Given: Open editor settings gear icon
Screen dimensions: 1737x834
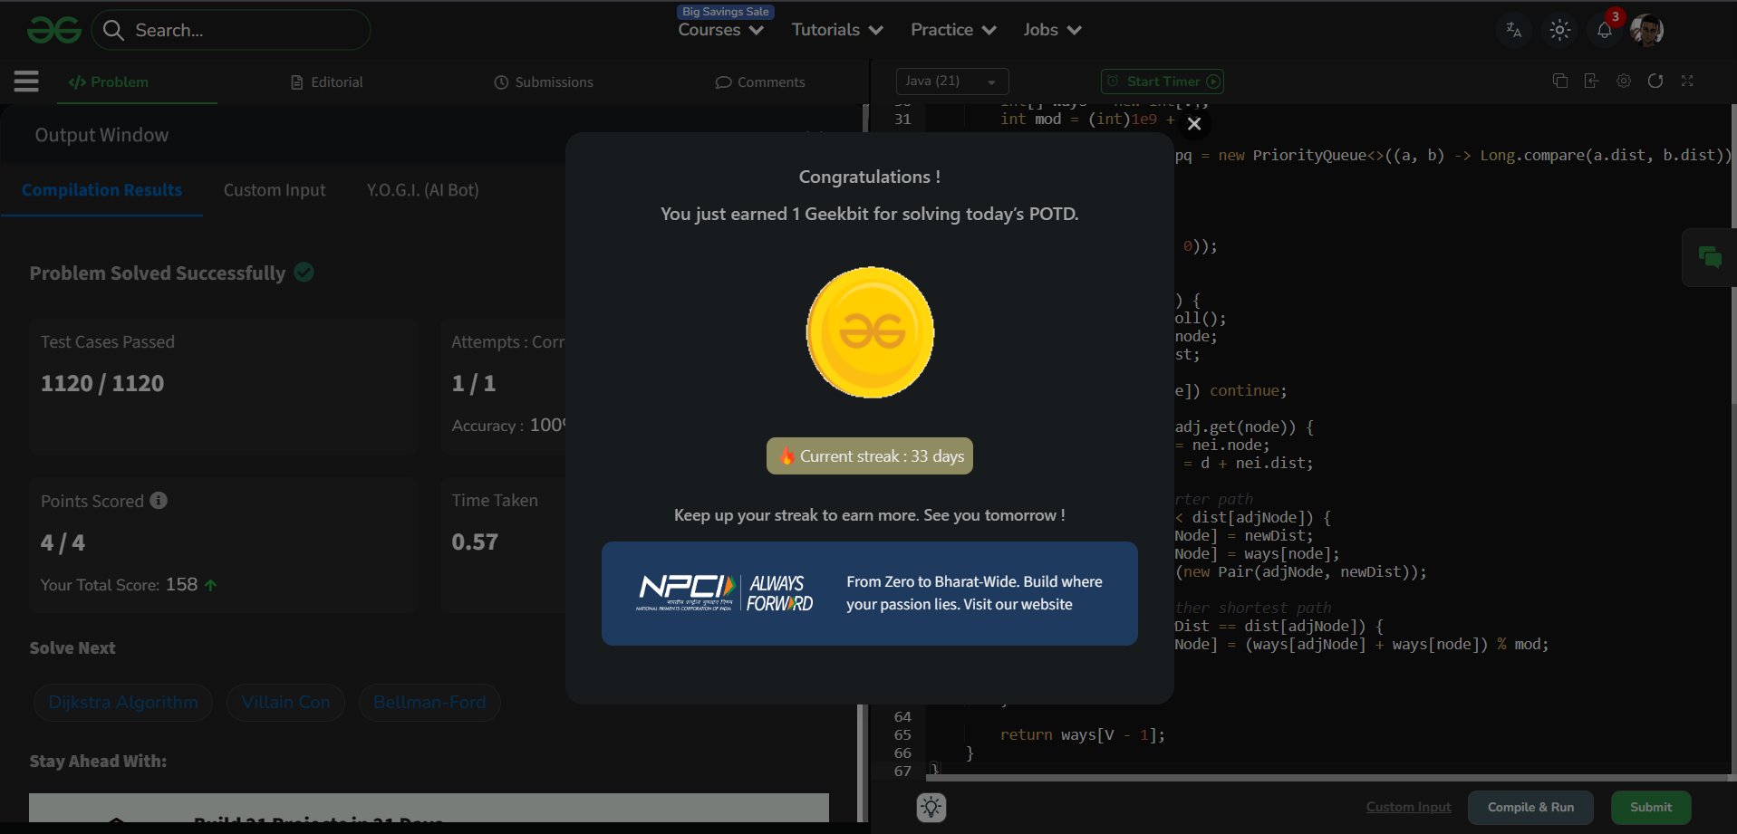Looking at the screenshot, I should coord(1623,81).
